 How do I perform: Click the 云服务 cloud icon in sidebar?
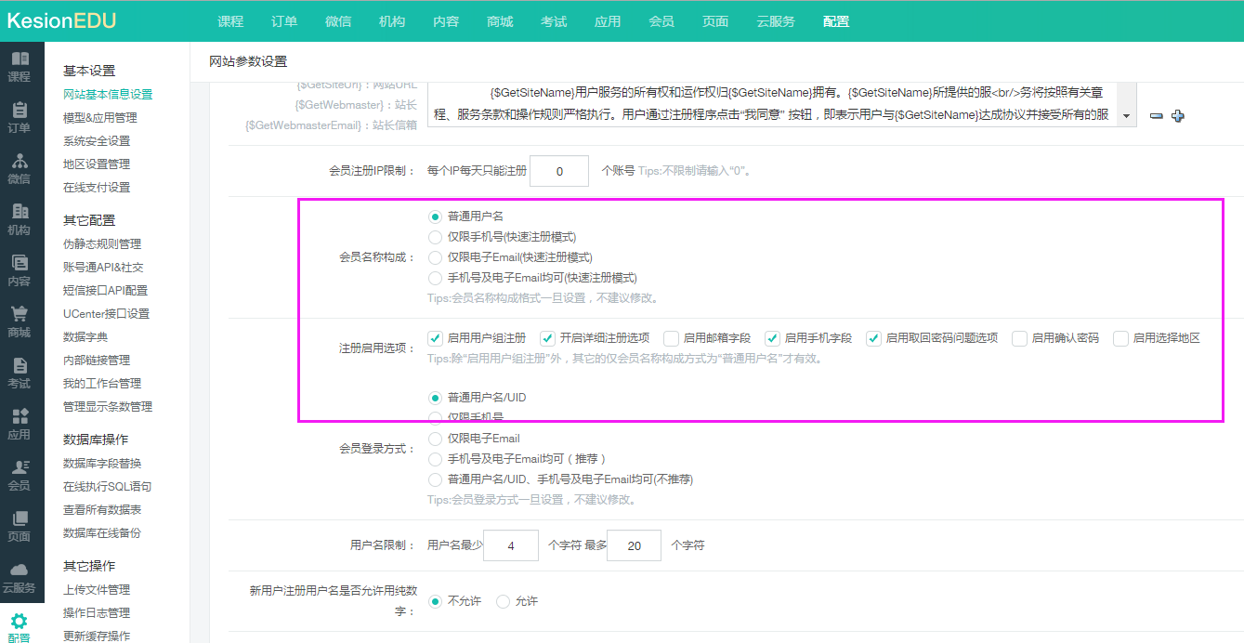(x=19, y=570)
